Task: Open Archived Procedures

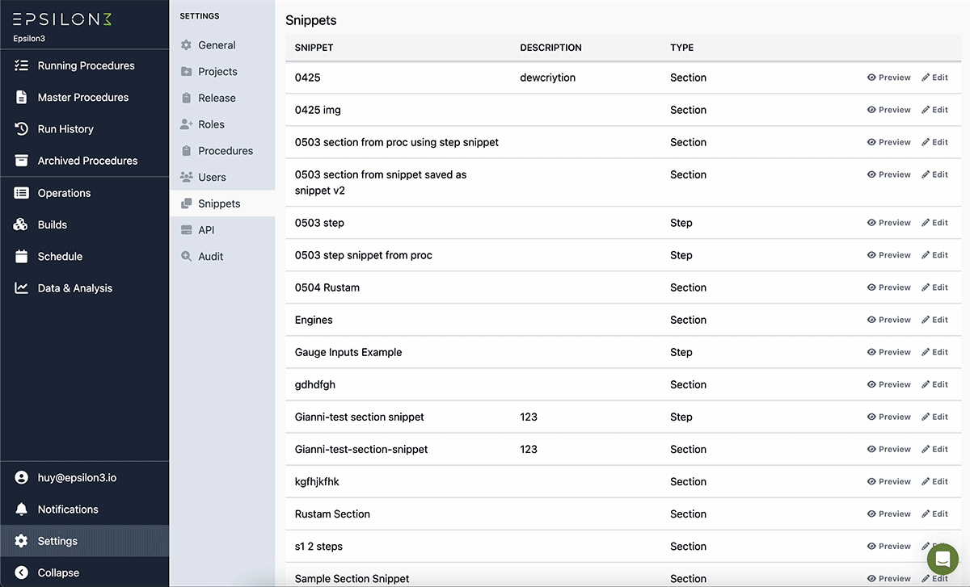Action: point(85,161)
